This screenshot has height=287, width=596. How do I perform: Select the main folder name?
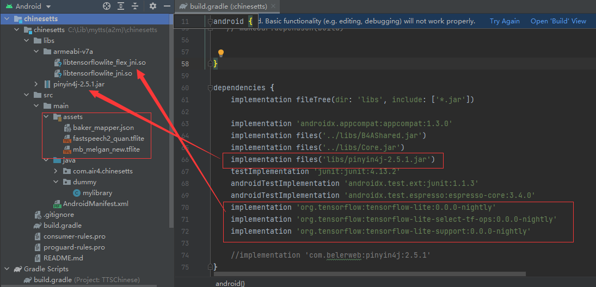click(x=61, y=106)
